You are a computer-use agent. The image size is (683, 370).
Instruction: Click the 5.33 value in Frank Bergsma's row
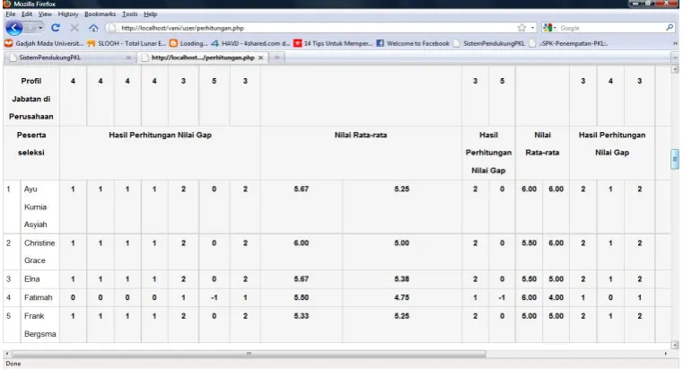(x=301, y=316)
